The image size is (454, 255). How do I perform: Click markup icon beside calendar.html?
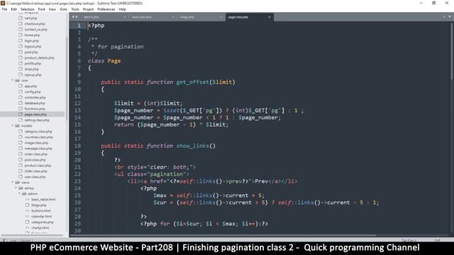28,216
